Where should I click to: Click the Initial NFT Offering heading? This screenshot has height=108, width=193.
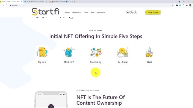coord(96,36)
